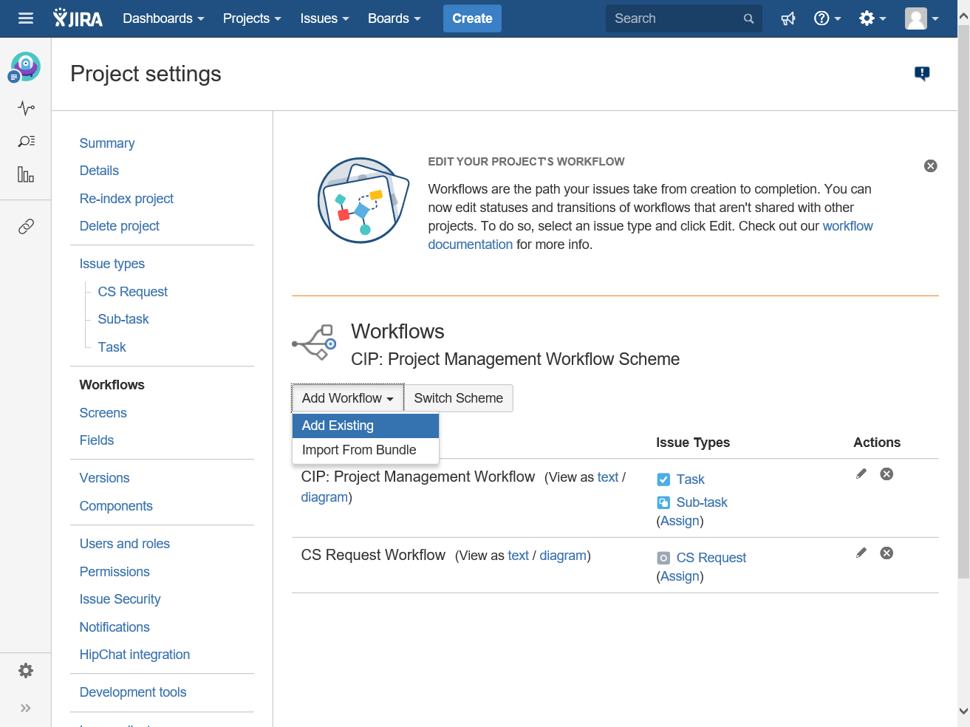The width and height of the screenshot is (970, 727).
Task: Open the reports bar chart icon
Action: click(26, 174)
